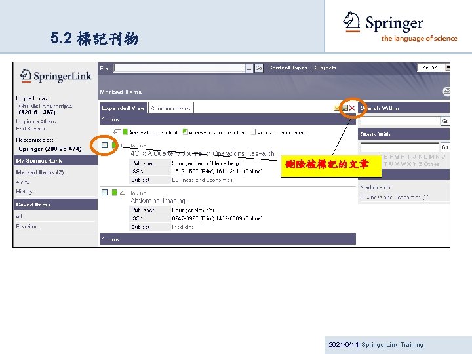Click Christel Kouroutjos user name

point(45,106)
